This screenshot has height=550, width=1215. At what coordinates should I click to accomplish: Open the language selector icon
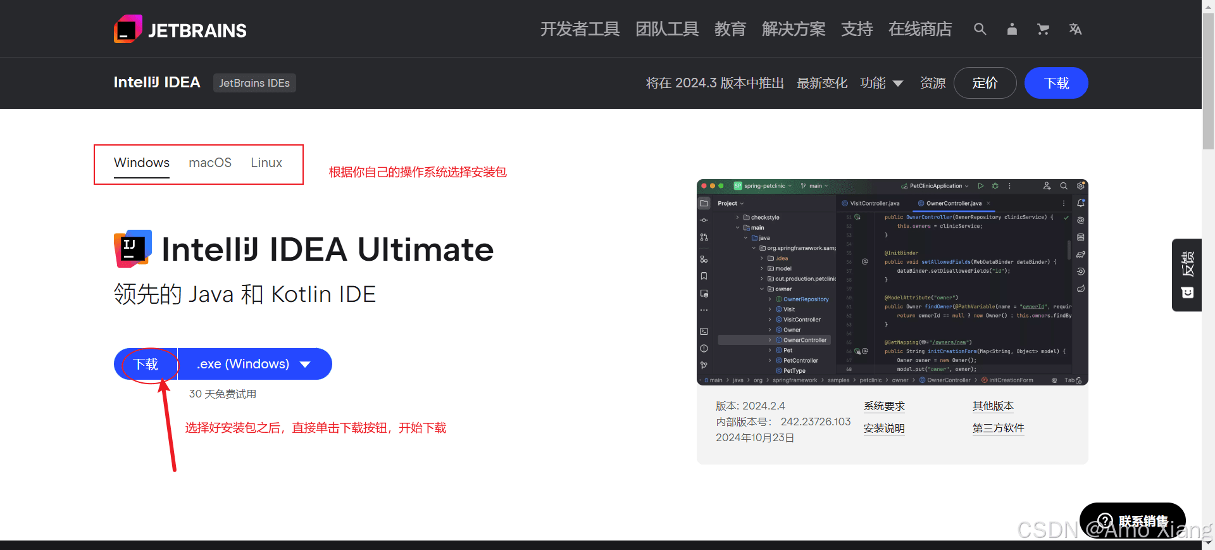1075,29
